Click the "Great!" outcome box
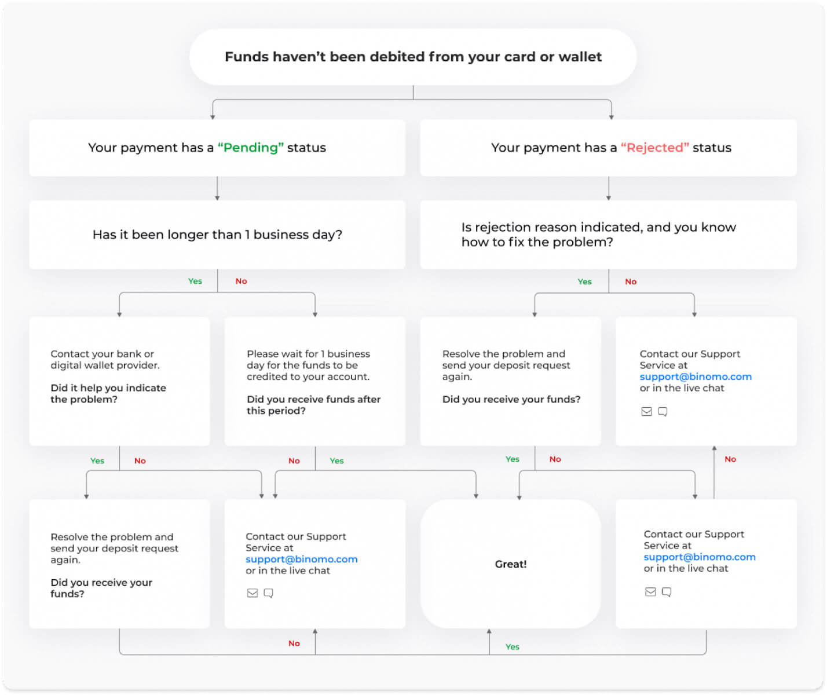827x695 pixels. point(510,564)
